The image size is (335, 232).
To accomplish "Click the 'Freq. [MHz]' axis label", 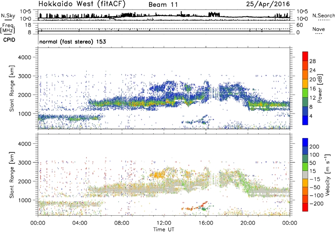I will (8, 28).
